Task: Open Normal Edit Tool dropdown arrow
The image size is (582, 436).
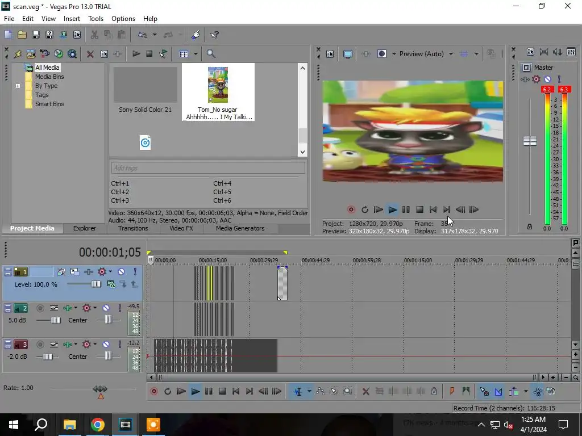Action: [309, 391]
